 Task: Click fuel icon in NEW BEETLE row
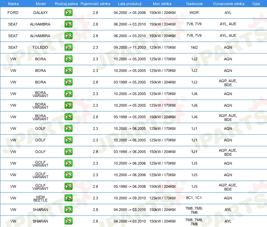pyautogui.click(x=68, y=198)
